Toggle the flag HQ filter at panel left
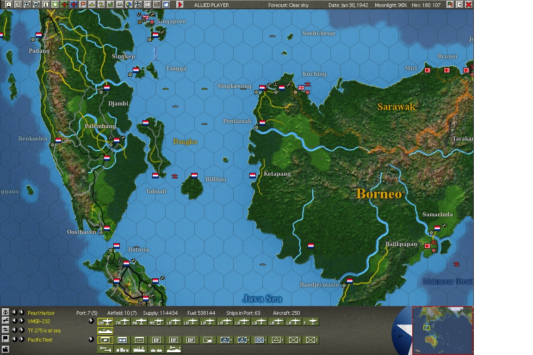This screenshot has width=533, height=355. click(x=6, y=339)
